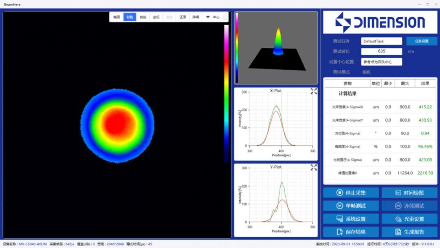Open 系统设置 system settings
The image size is (440, 248).
(351, 219)
